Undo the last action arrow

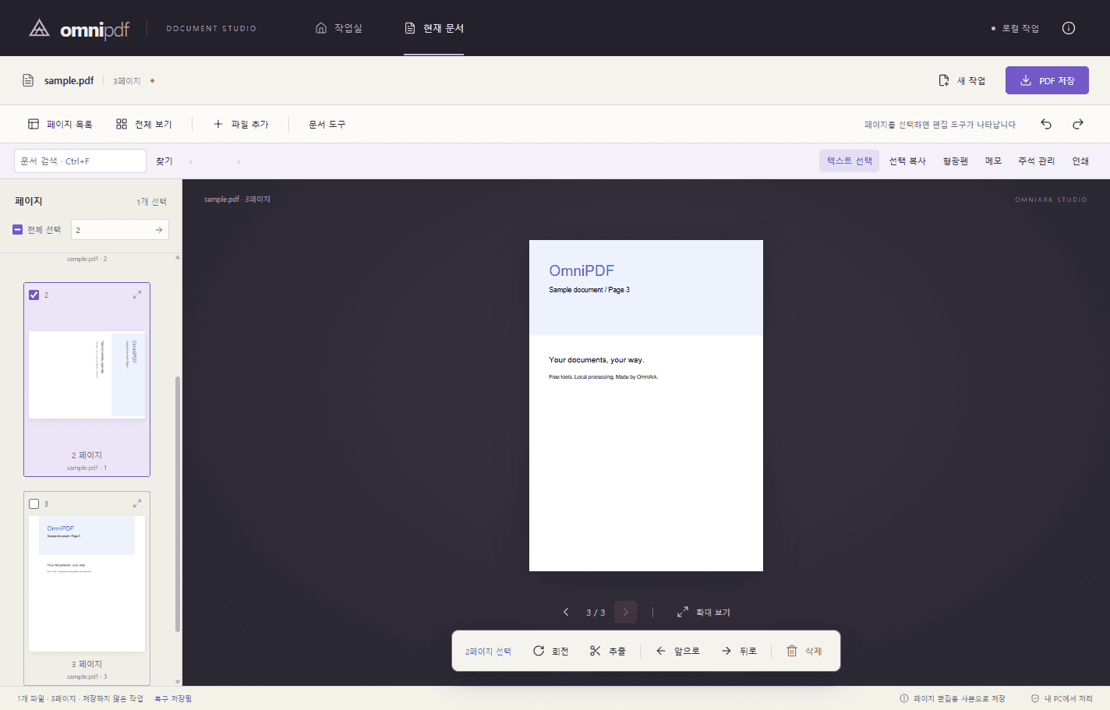[1046, 124]
